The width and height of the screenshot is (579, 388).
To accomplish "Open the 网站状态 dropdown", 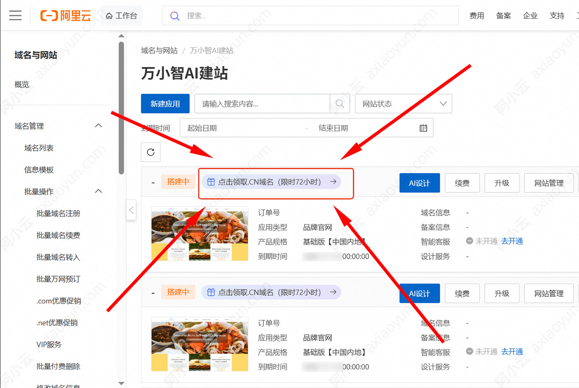I will pos(403,104).
